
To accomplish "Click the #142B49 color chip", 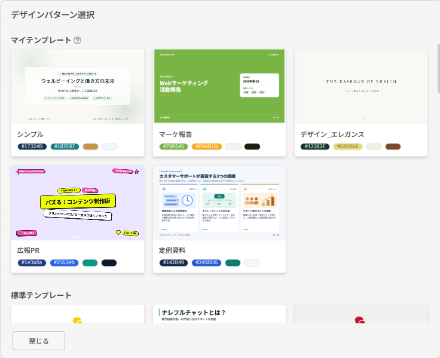I will tap(174, 262).
